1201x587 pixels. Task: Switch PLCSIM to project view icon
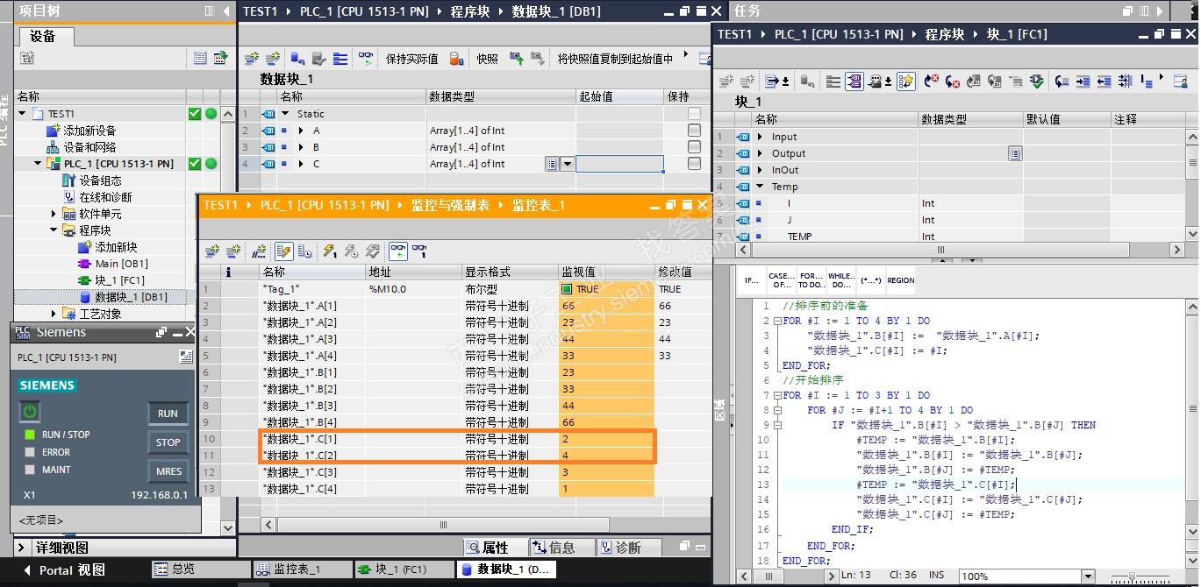click(x=185, y=357)
